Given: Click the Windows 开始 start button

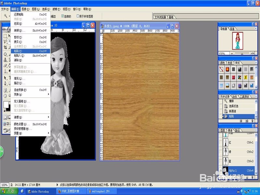Looking at the screenshot, I should click(9, 191).
